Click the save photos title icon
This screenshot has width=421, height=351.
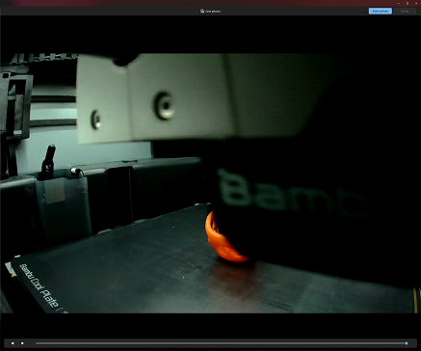coord(202,11)
